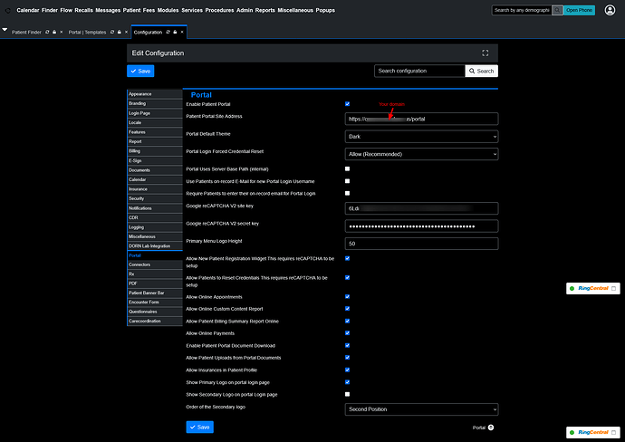This screenshot has width=625, height=442.
Task: Uncheck Allow Insurances in Patient Profile
Action: click(x=347, y=370)
